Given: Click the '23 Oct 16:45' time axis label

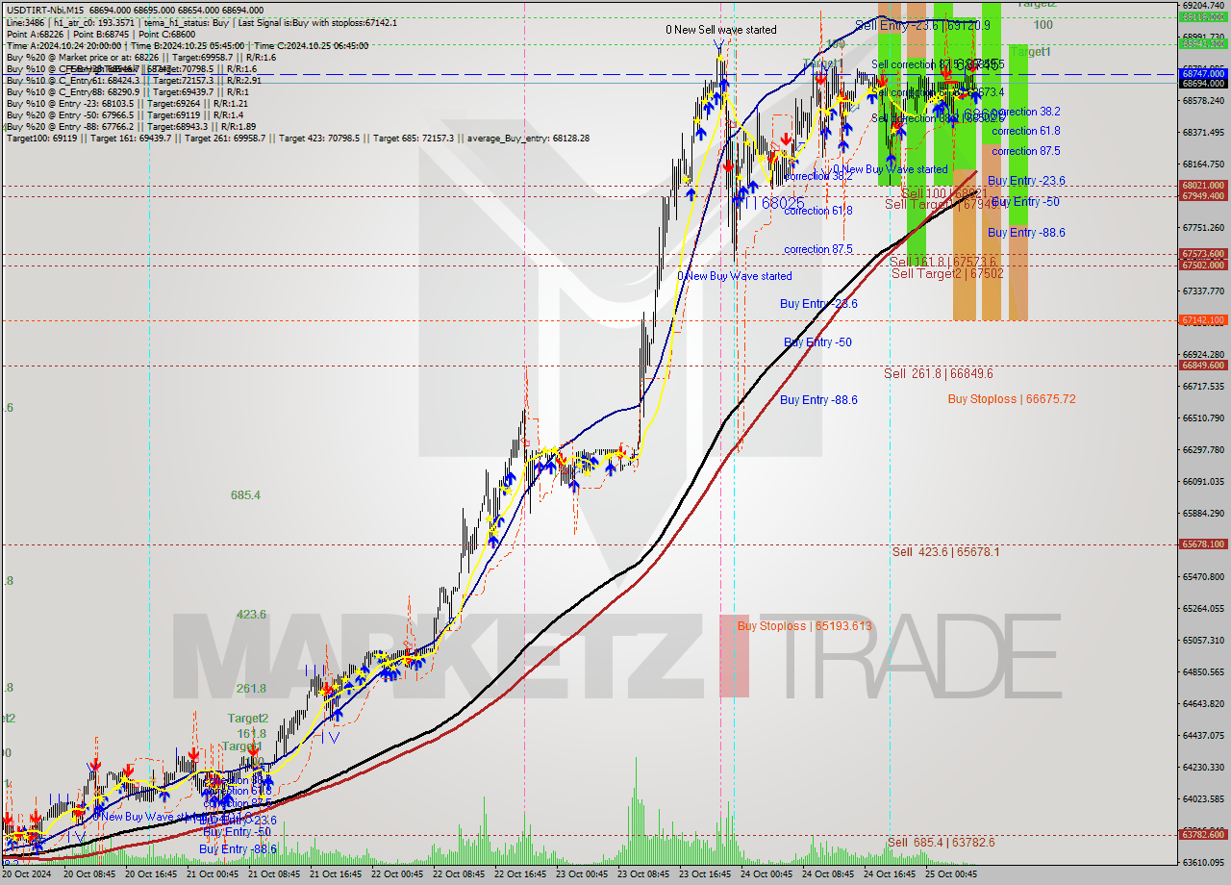Looking at the screenshot, I should [706, 874].
